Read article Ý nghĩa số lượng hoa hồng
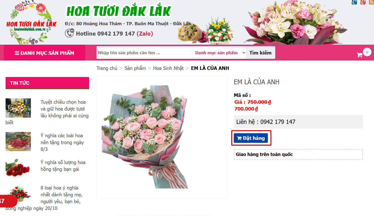The image size is (374, 216). coord(63,166)
